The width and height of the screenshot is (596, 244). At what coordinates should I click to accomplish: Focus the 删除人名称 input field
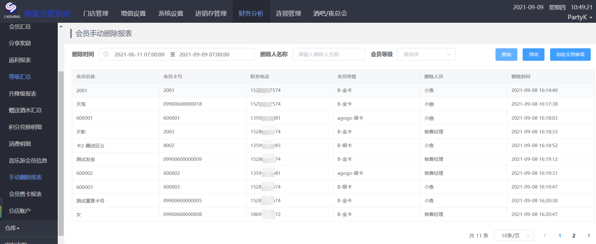click(329, 54)
